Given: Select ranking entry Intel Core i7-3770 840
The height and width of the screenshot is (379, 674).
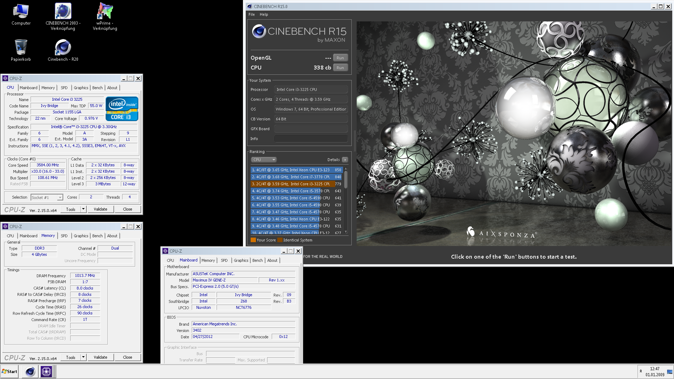Looking at the screenshot, I should (x=297, y=177).
